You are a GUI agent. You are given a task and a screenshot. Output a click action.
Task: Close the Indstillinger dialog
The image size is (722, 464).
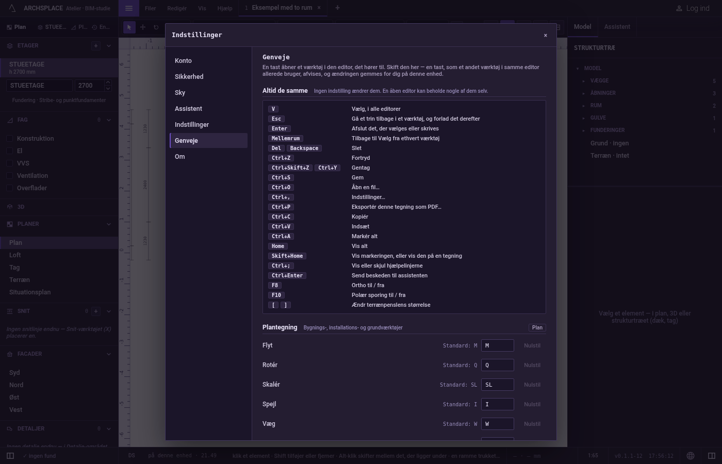545,35
